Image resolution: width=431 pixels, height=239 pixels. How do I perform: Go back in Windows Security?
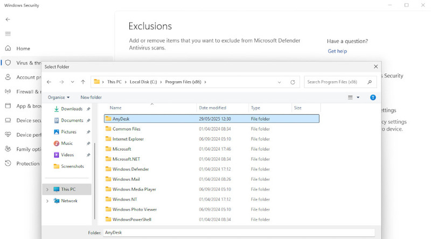coord(8,19)
